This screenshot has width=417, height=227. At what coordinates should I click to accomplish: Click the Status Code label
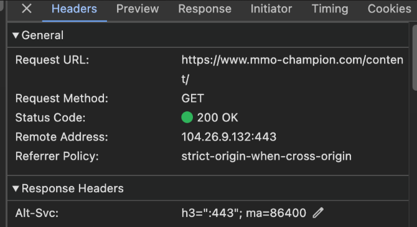50,118
